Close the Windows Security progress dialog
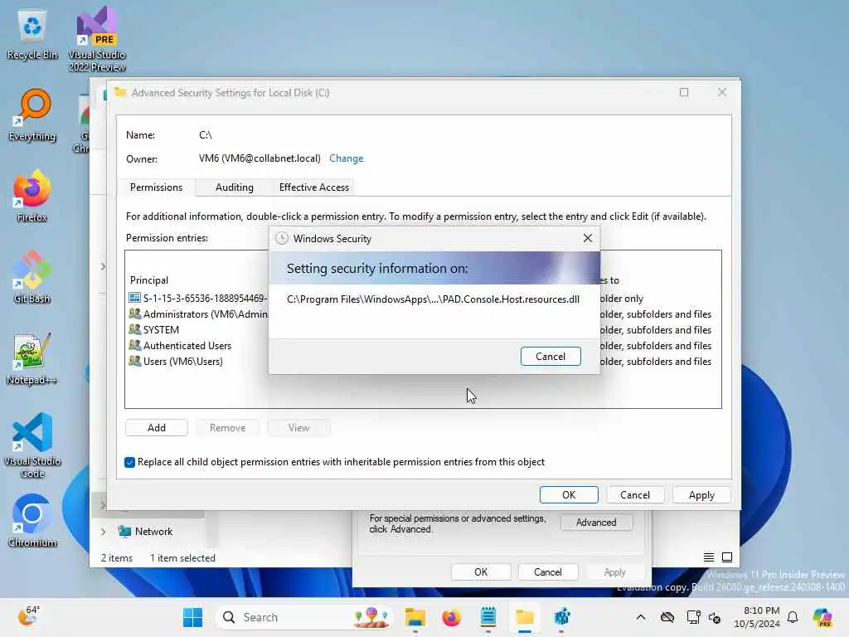849x637 pixels. point(588,238)
